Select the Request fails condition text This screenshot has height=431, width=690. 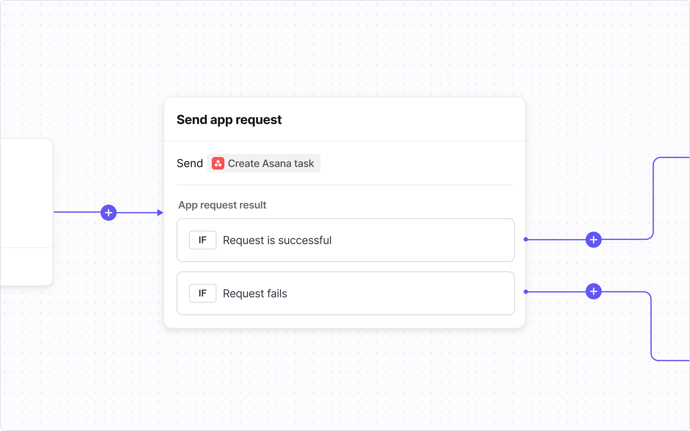pos(254,293)
